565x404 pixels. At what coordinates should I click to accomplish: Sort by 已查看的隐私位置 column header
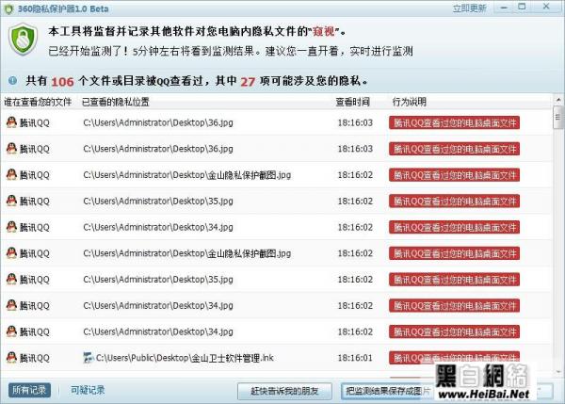[115, 102]
